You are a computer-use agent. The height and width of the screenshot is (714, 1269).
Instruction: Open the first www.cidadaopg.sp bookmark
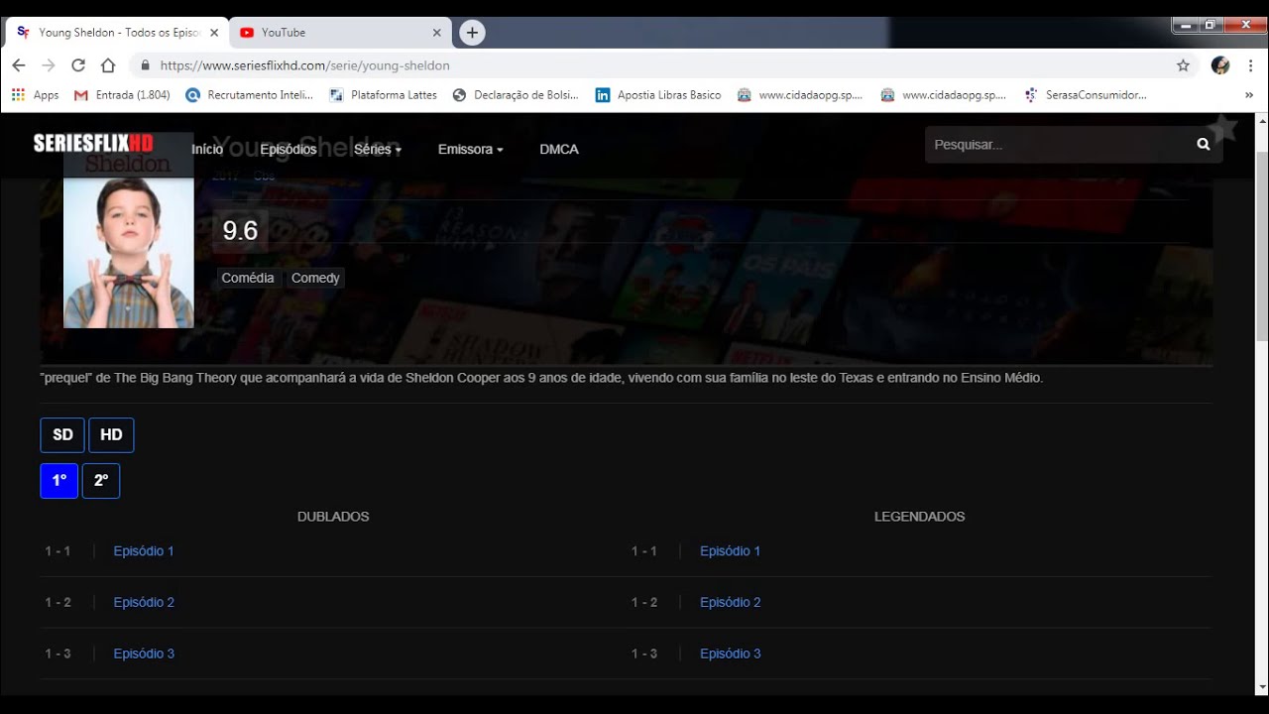click(800, 95)
